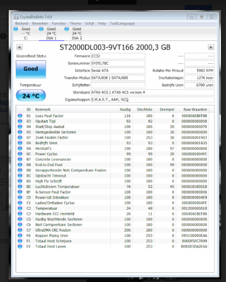Screen dimensions: 226x282
Task: Maximize the CrystalDiskInfo window
Action: 202,17
